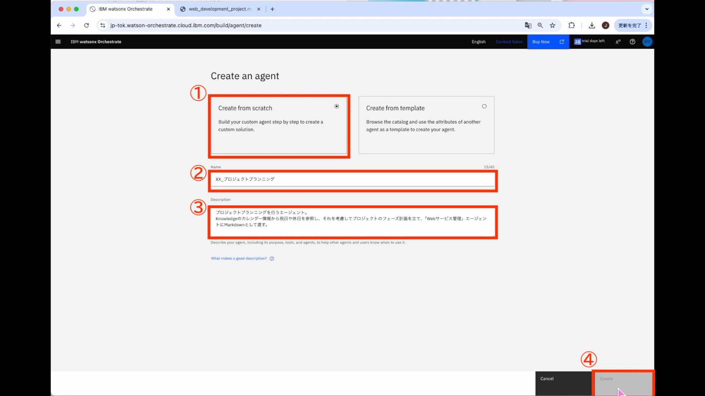This screenshot has width=705, height=396.
Task: Click the zoom magnifier icon in address bar
Action: coord(540,25)
